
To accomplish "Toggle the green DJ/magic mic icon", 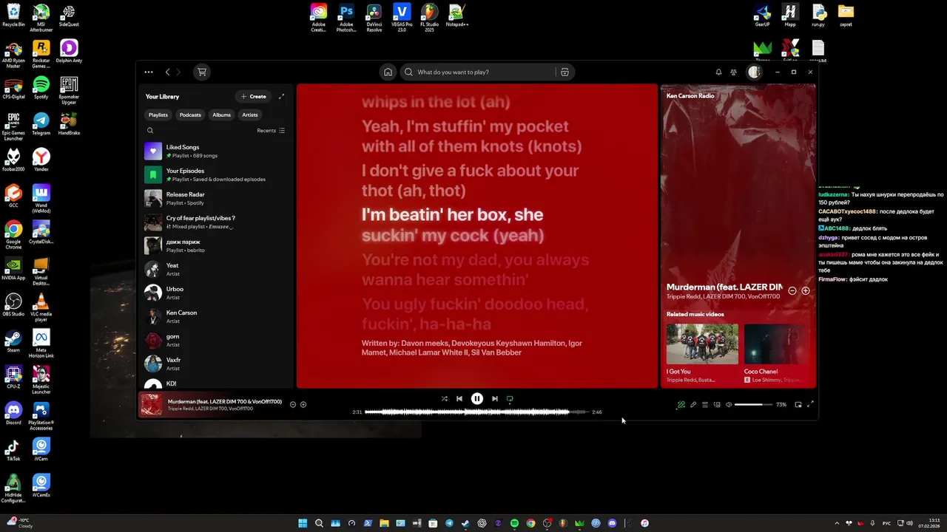I will coord(681,405).
